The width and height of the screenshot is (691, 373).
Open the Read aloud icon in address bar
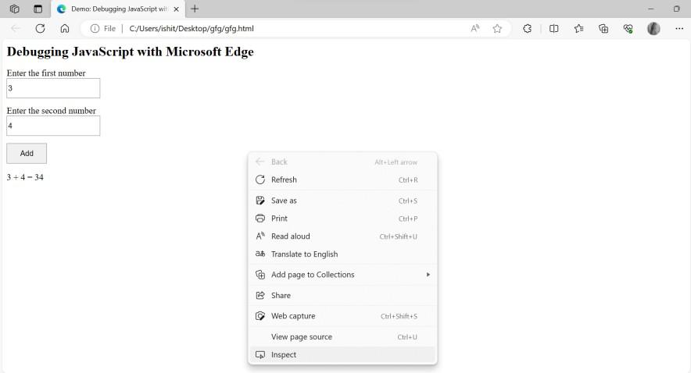click(475, 28)
